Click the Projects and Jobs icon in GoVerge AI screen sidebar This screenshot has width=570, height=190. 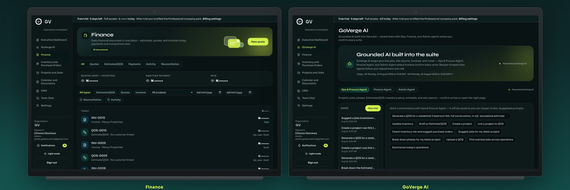(x=299, y=73)
